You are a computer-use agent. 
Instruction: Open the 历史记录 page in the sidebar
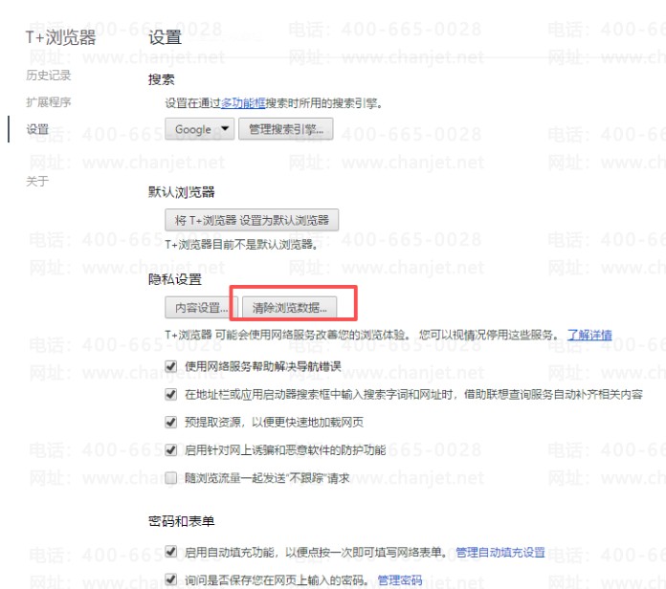(49, 76)
